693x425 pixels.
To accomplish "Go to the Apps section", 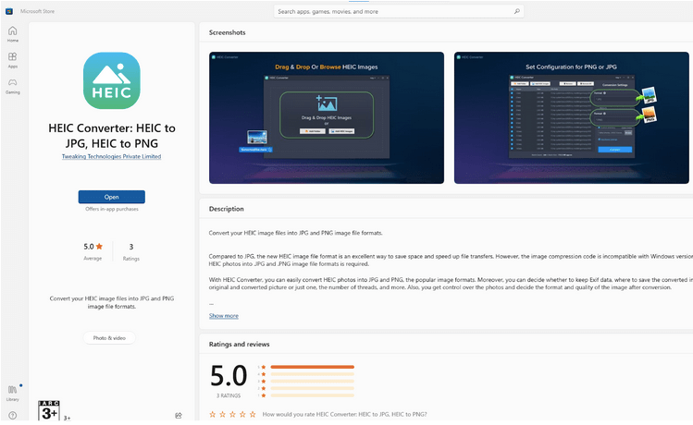I will (12, 60).
